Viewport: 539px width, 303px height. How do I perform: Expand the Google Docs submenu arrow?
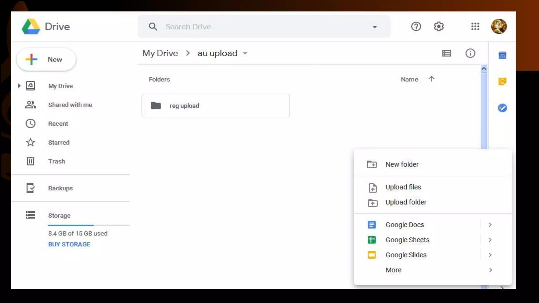tap(490, 225)
